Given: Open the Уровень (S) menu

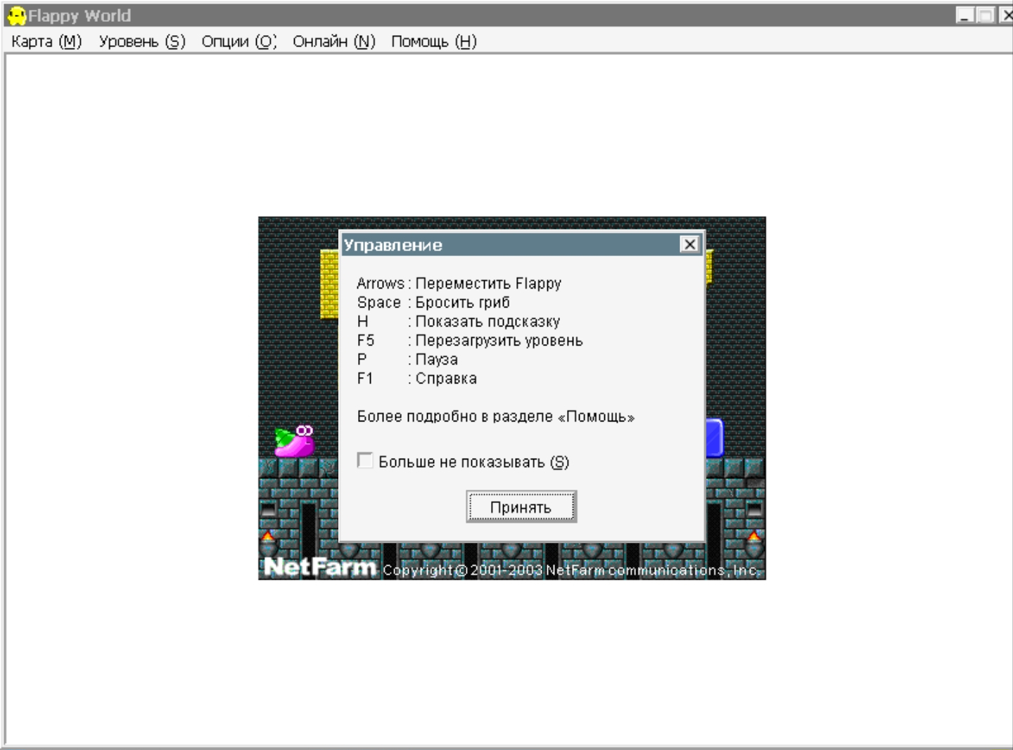Looking at the screenshot, I should (142, 42).
